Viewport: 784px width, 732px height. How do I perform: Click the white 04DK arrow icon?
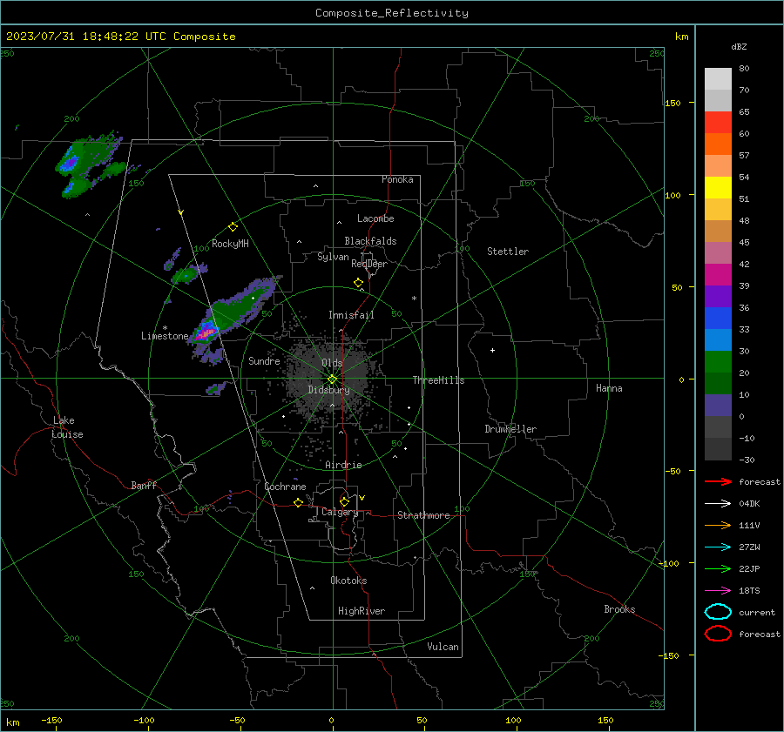point(718,504)
